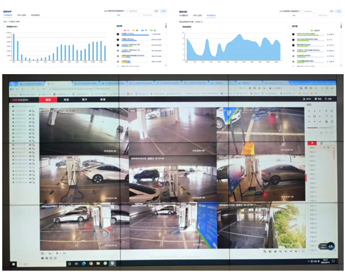Click the PTZ up arrow
The image size is (345, 272).
315,111
